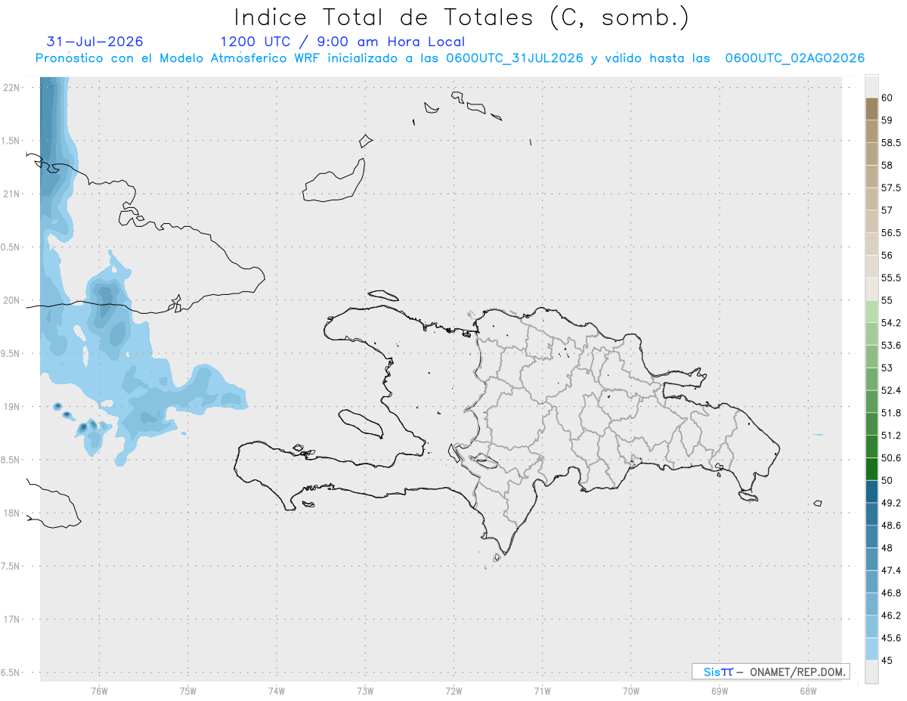
Task: Click the colorbar value '45.6'
Action: pyautogui.click(x=890, y=637)
